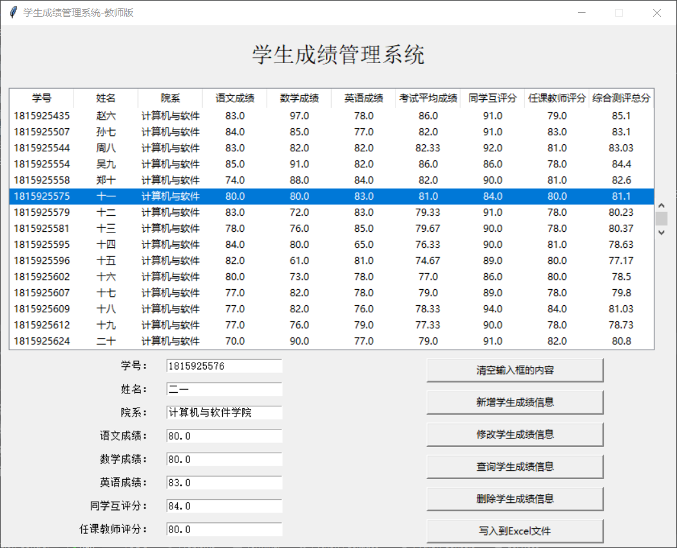Select the row with 学号 1815925612
This screenshot has width=677, height=548.
point(332,325)
